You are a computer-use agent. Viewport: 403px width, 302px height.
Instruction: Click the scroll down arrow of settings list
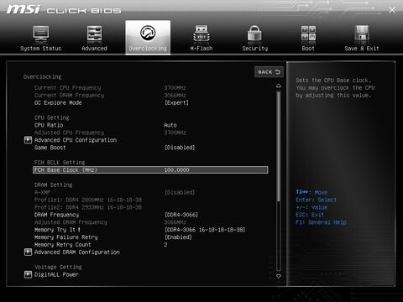(279, 276)
